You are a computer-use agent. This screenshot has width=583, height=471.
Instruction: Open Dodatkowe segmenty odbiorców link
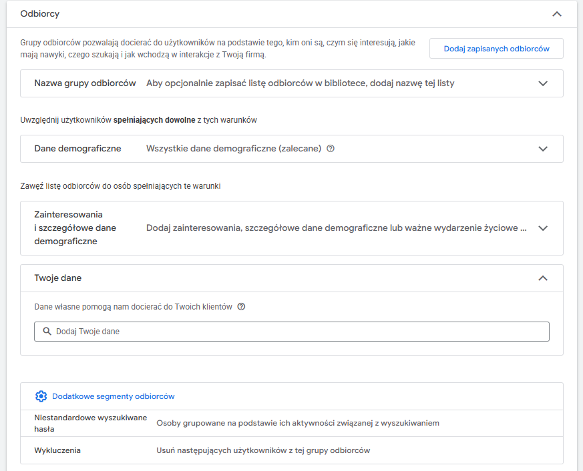[x=113, y=396]
